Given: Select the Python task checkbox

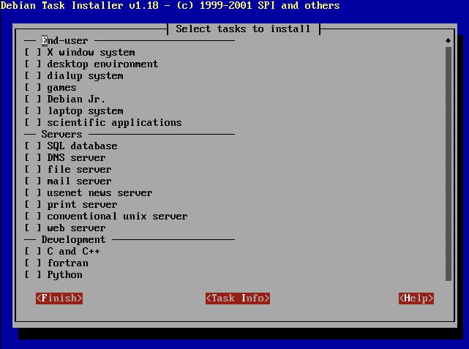Looking at the screenshot, I should tap(33, 274).
